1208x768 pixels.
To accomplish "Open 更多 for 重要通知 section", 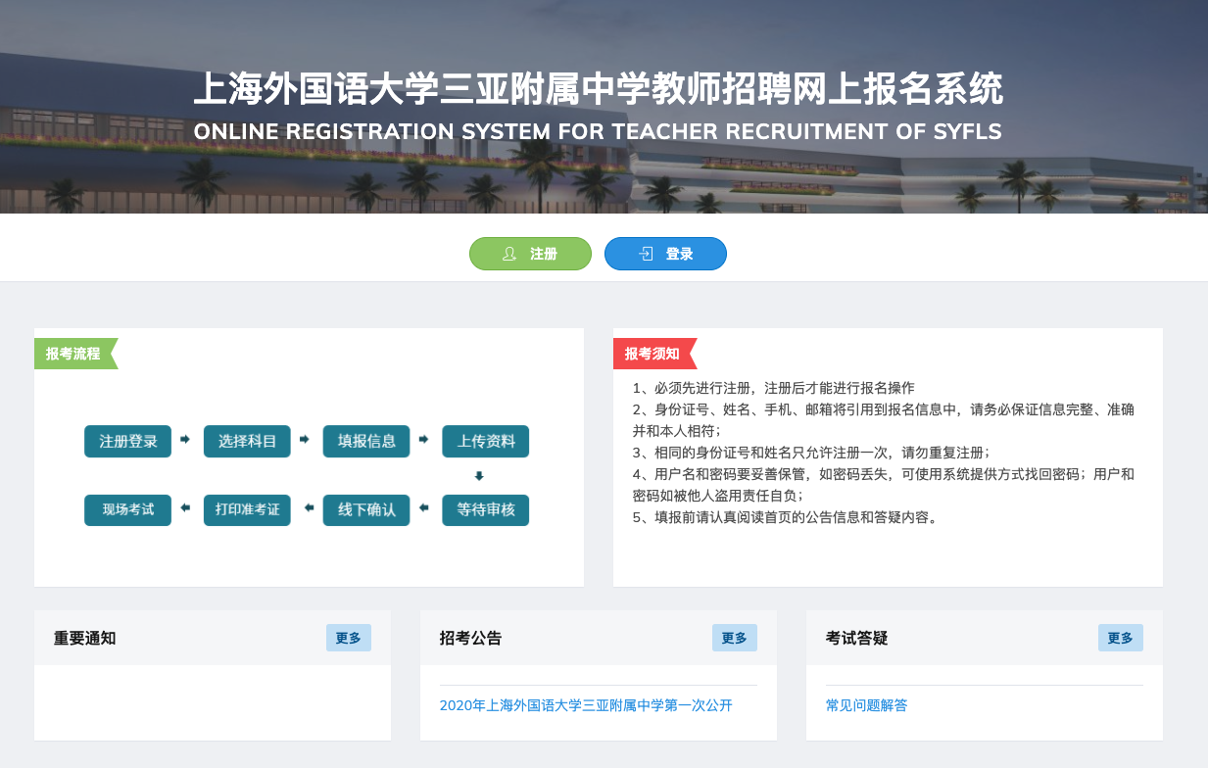I will coord(349,638).
